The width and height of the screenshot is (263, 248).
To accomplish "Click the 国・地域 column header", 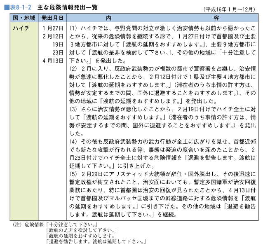I will pyautogui.click(x=24, y=18).
